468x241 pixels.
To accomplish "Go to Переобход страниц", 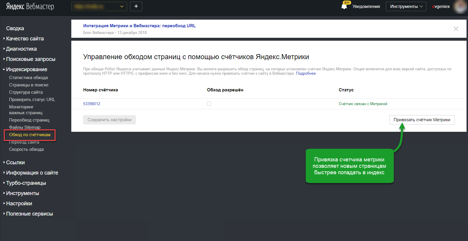I will click(29, 120).
